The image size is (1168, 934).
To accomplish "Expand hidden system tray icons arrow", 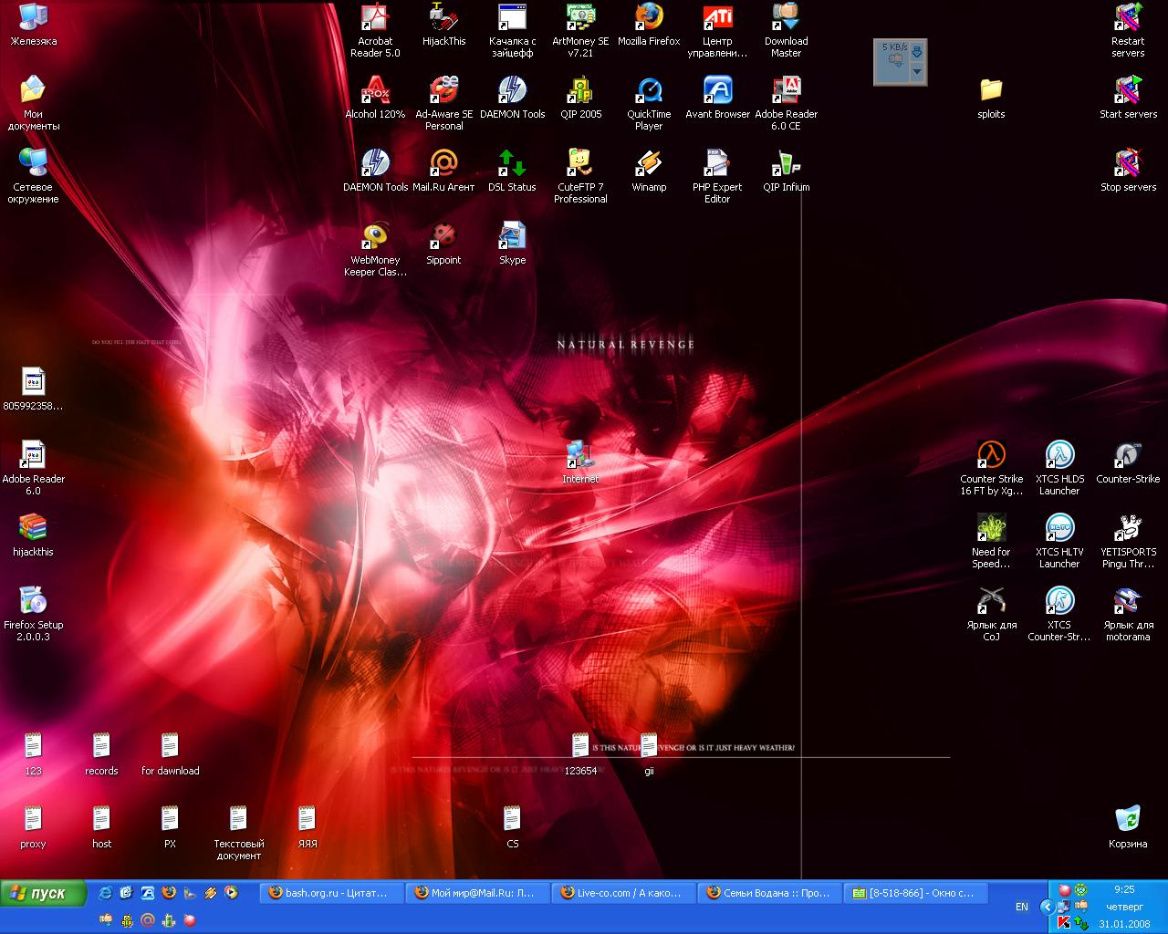I will 1048,907.
